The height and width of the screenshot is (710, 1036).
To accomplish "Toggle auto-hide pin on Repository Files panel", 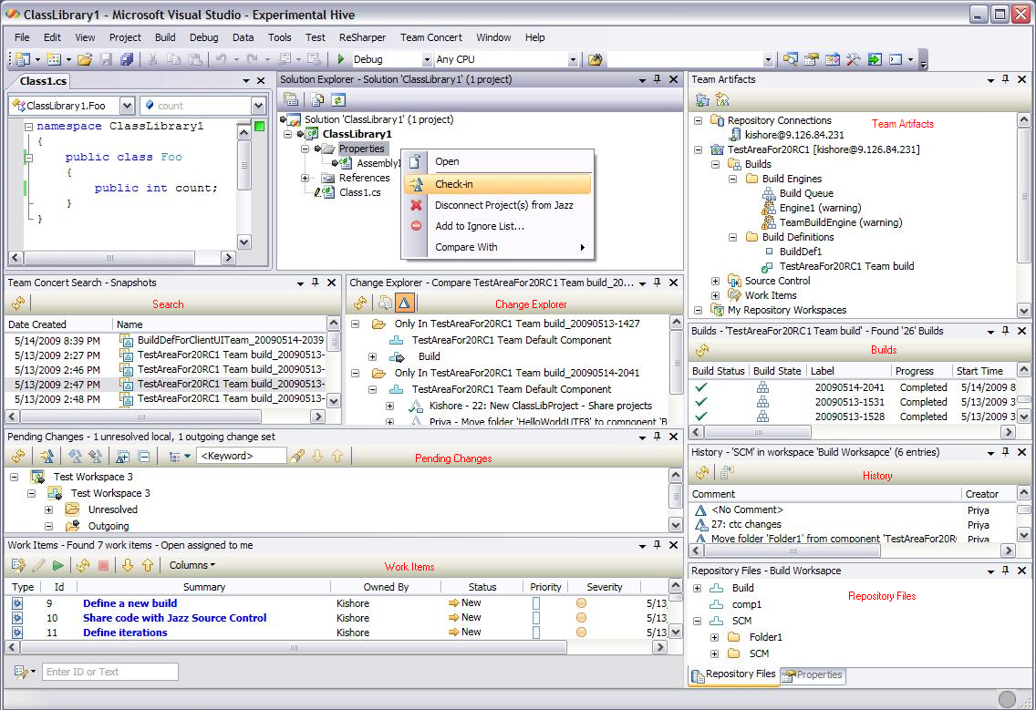I will 1006,571.
